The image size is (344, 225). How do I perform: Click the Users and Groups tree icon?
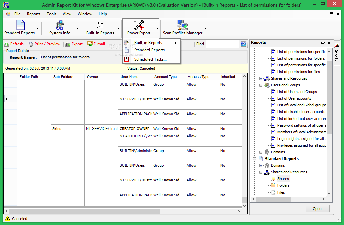click(267, 85)
